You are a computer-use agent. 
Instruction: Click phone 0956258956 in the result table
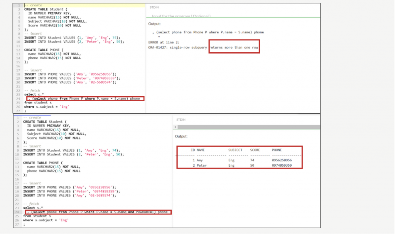click(282, 160)
